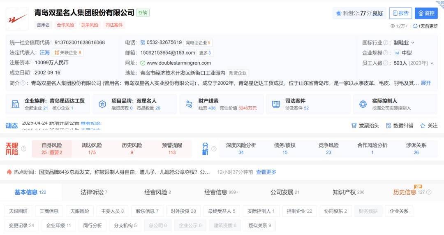Click the 财产线索 clue icon
The height and width of the screenshot is (235, 444).
[x=189, y=104]
